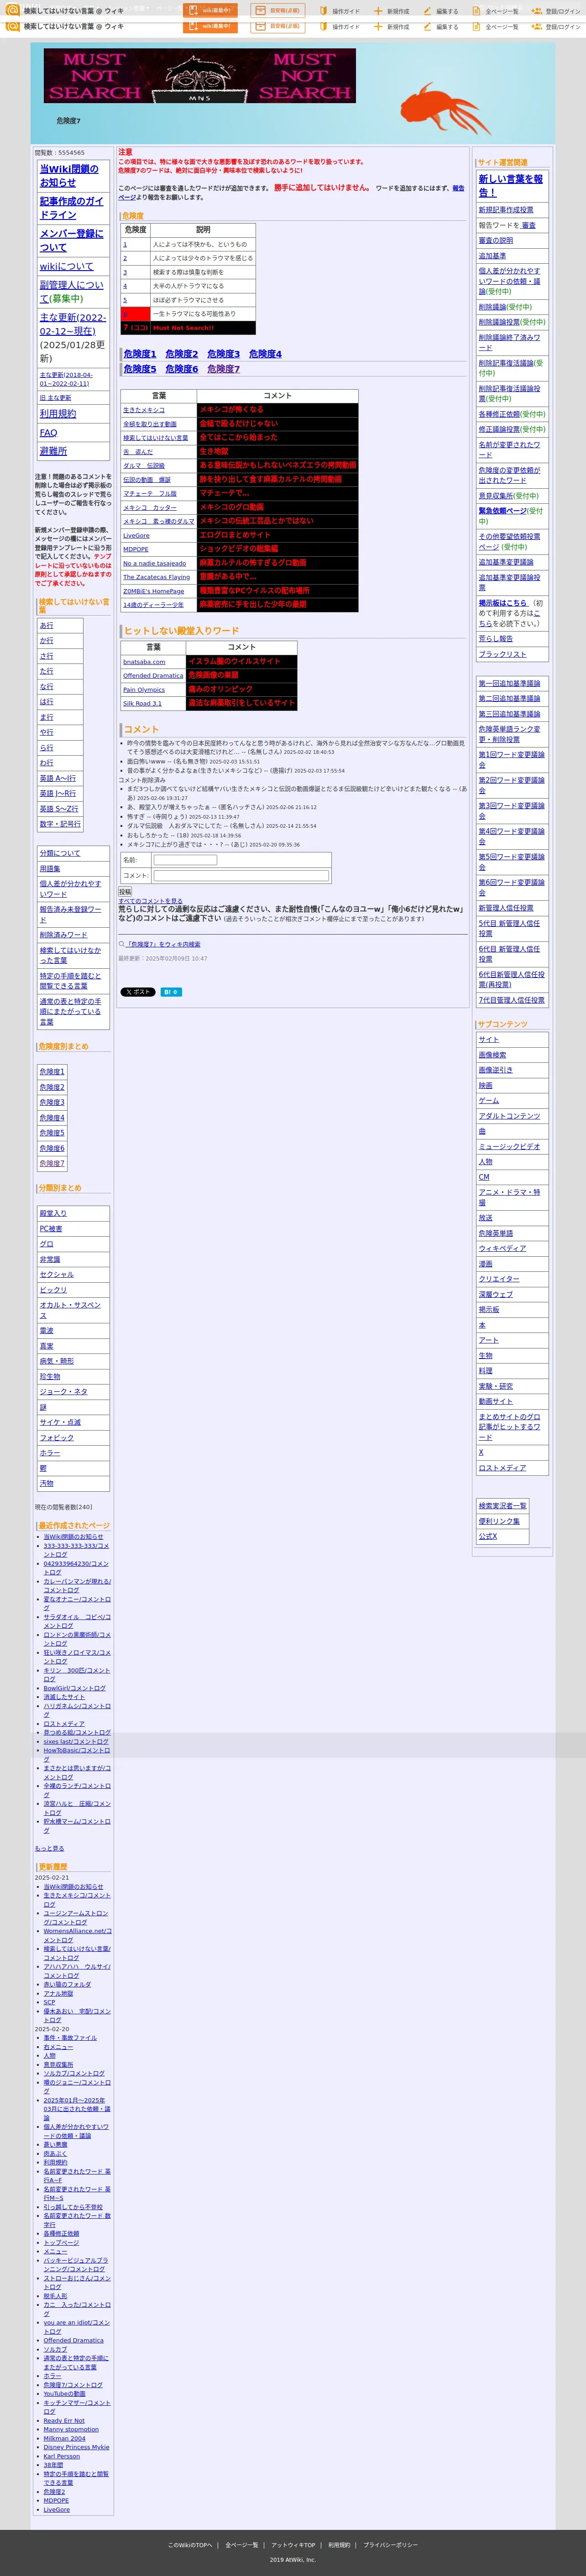Open ブラックリスト right sidebar item
586x2576 pixels.
coord(502,654)
